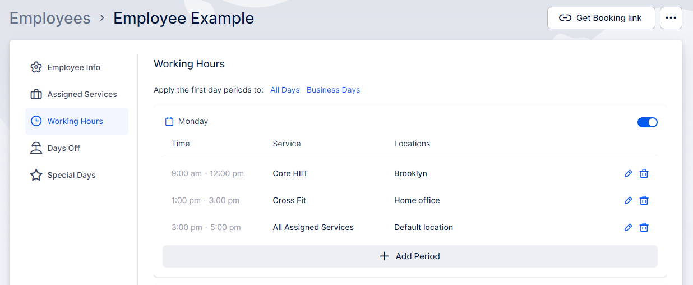Open the three-dots more options menu

click(671, 18)
